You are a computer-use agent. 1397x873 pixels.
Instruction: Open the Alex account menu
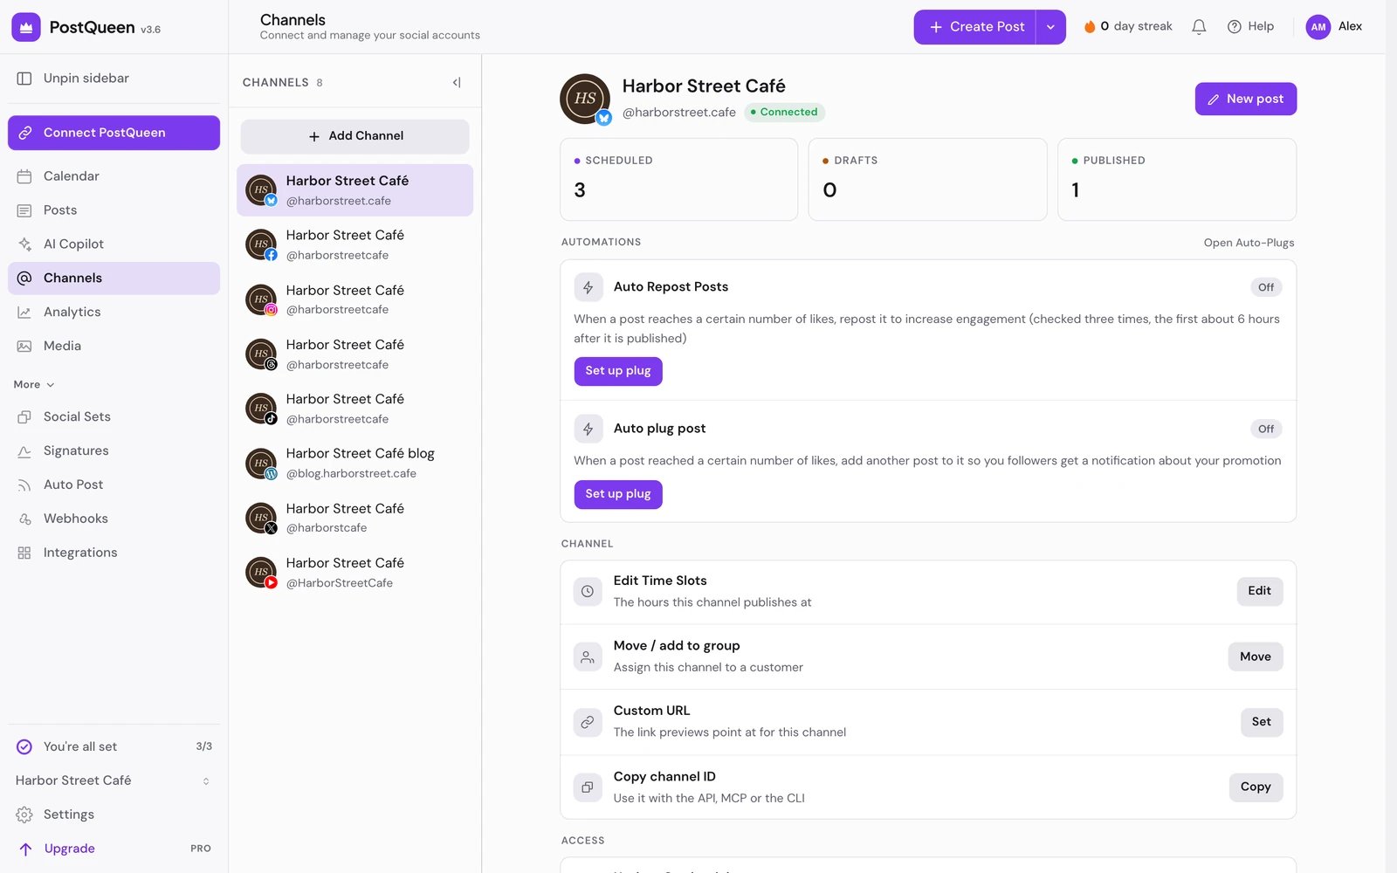coord(1334,27)
